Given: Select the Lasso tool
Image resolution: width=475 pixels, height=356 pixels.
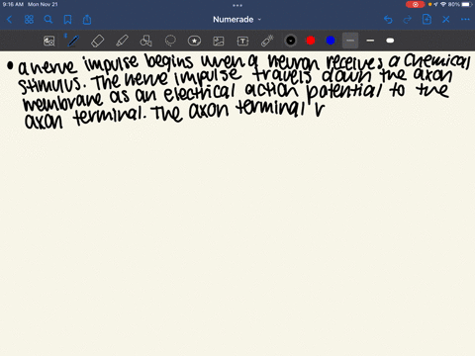Looking at the screenshot, I should 170,41.
